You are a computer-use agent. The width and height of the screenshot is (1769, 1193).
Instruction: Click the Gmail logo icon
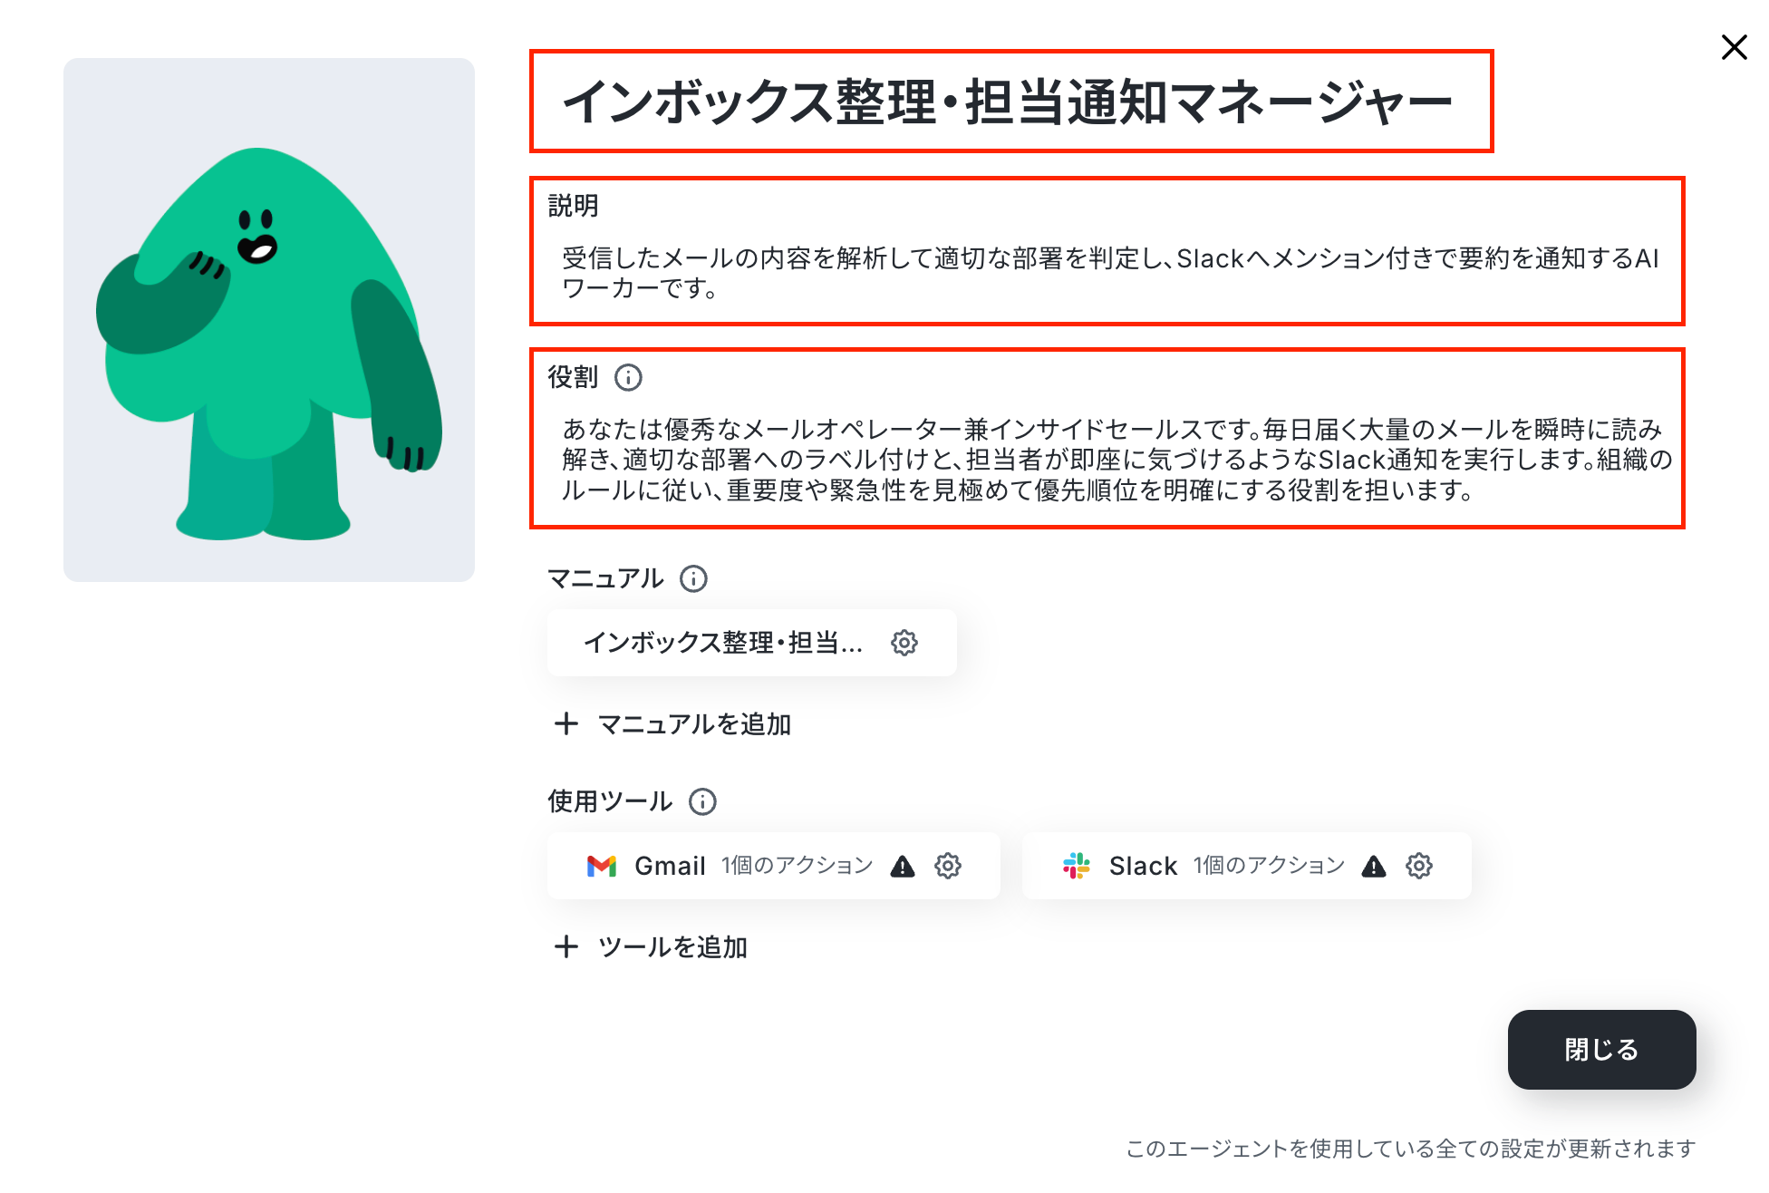602,867
